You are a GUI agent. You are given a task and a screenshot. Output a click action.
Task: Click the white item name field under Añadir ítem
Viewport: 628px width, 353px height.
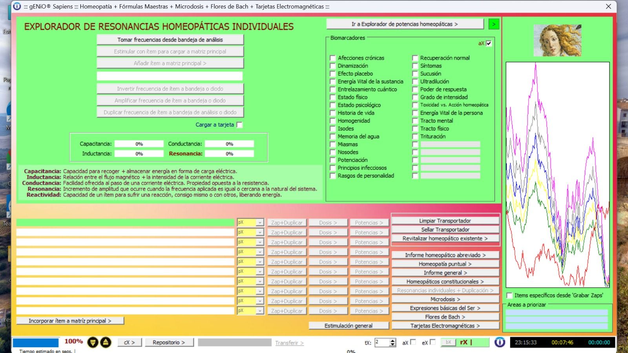point(170,76)
